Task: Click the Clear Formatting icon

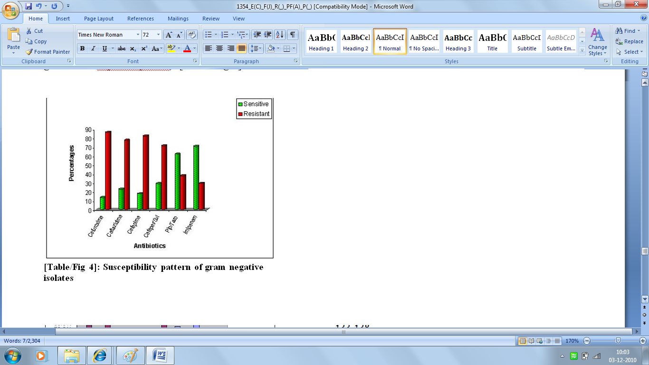Action: tap(191, 35)
